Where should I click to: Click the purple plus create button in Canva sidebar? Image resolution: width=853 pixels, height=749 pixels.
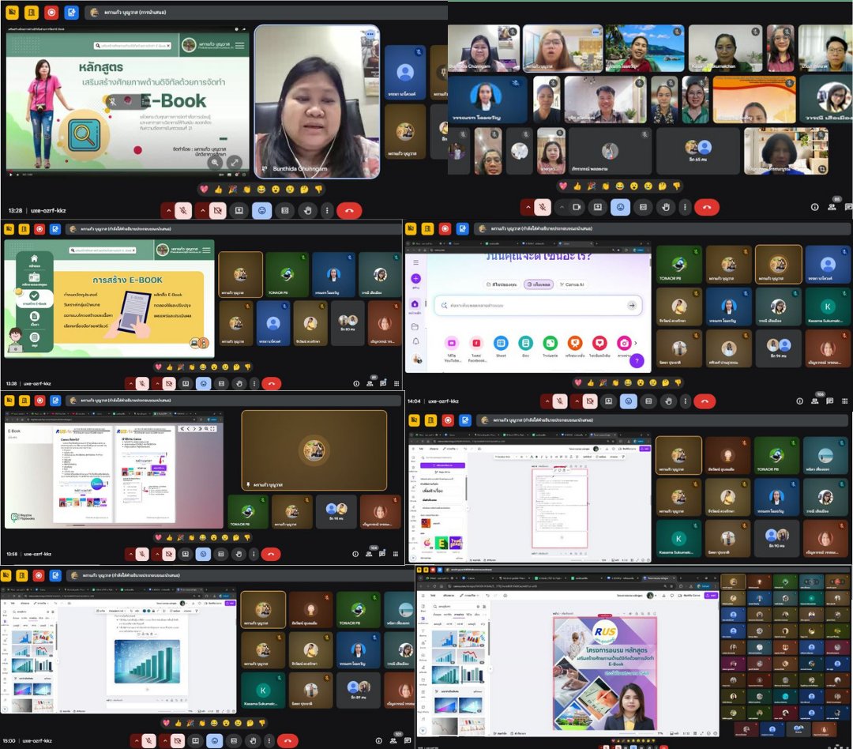(415, 279)
